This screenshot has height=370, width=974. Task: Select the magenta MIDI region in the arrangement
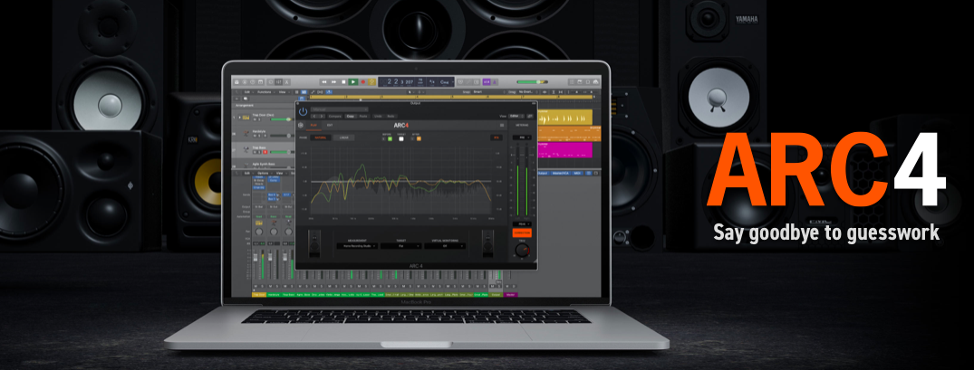[x=564, y=150]
